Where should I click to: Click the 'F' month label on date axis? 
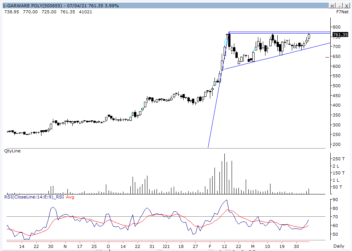coord(210,246)
